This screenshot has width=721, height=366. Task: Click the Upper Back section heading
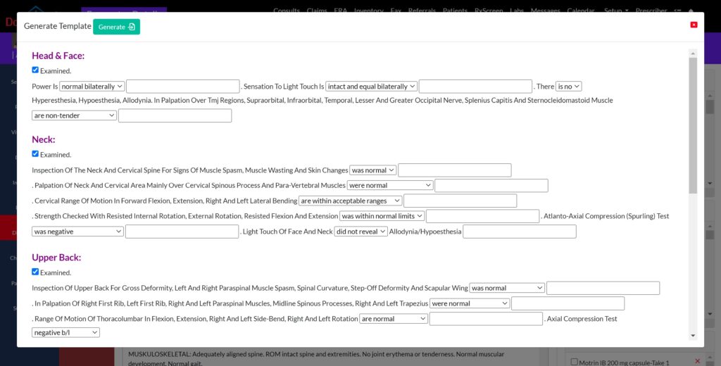click(56, 258)
